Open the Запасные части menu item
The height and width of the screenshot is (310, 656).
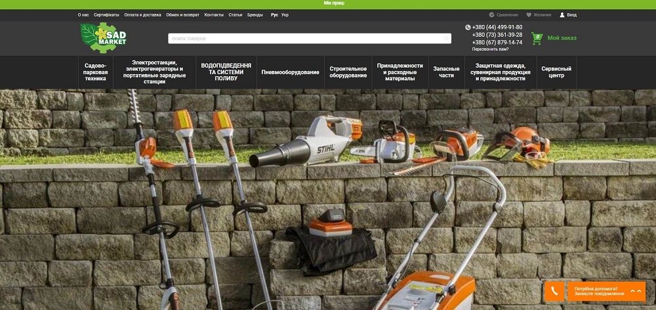[446, 72]
